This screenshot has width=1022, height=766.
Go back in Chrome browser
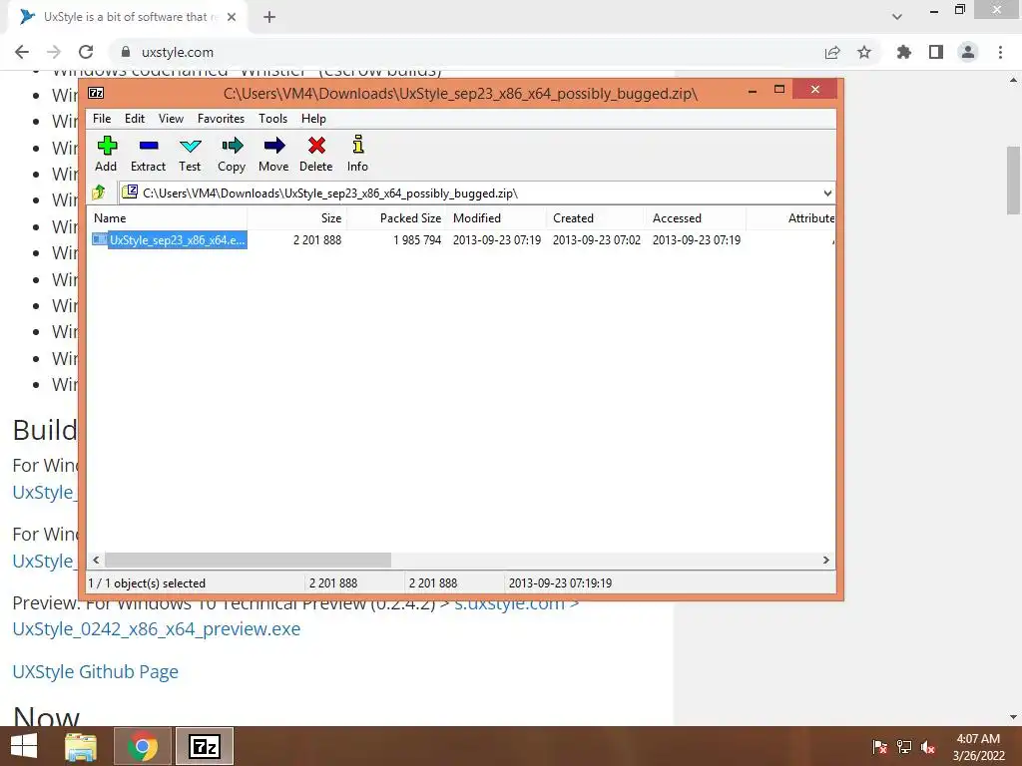point(22,52)
